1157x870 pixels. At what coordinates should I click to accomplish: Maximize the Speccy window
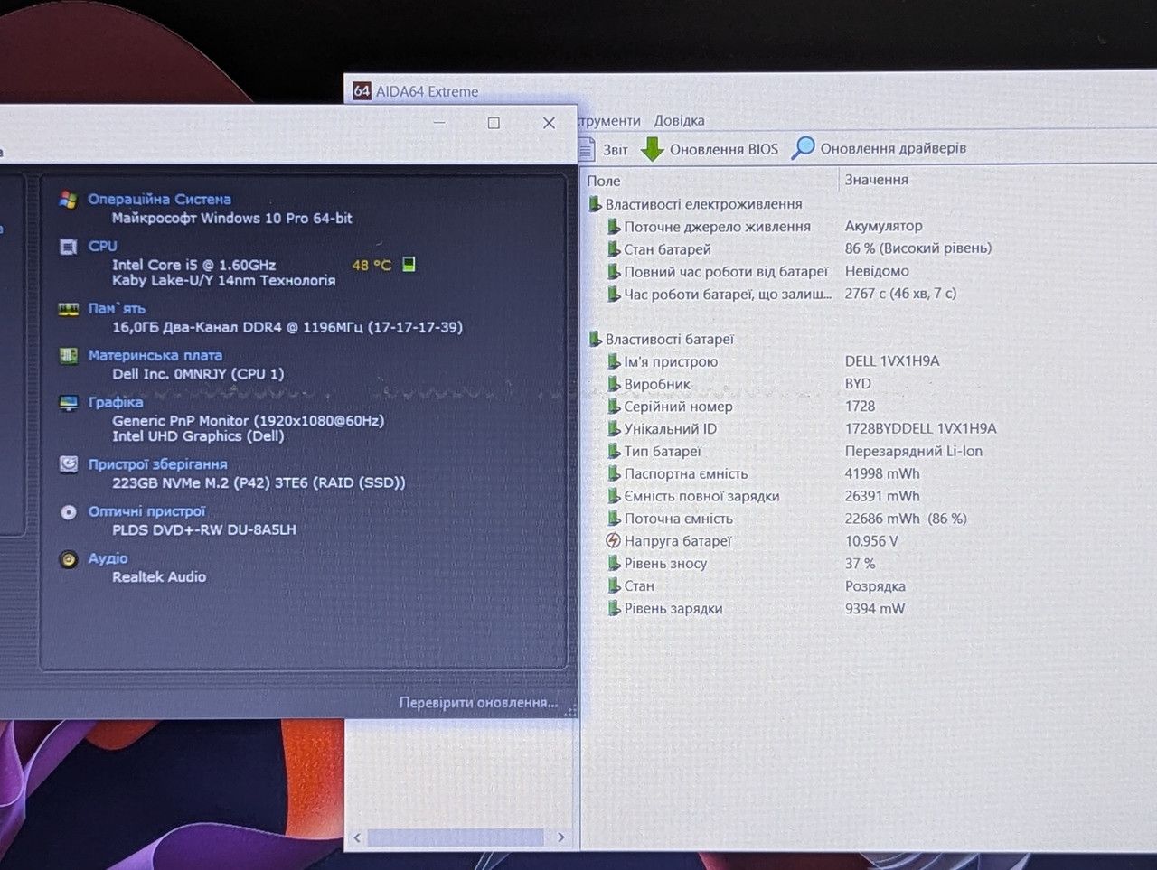pos(494,123)
